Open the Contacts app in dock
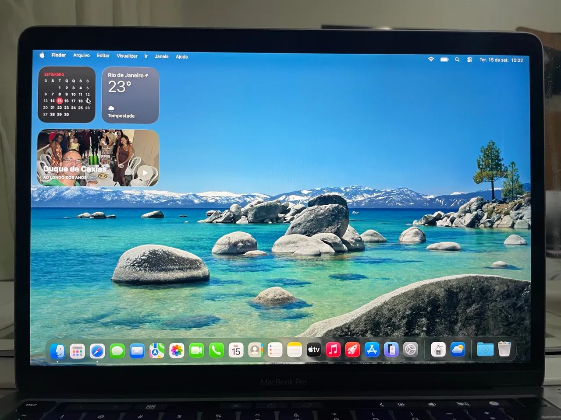The height and width of the screenshot is (420, 561). pos(255,350)
